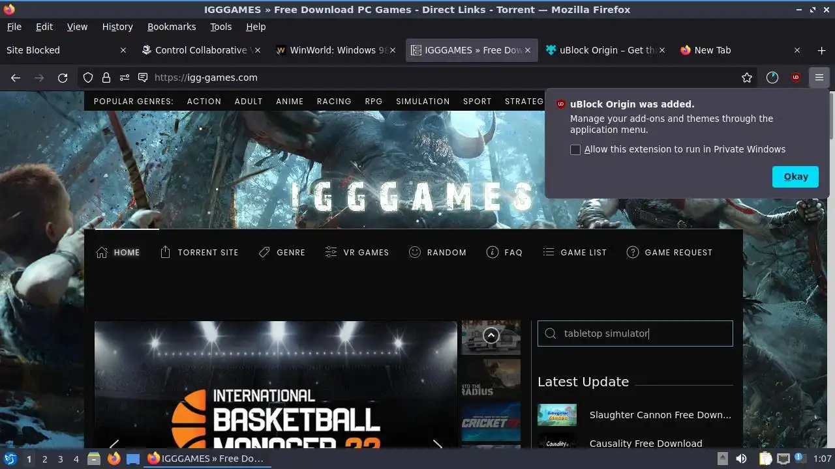
Task: Toggle Reader View icon in address bar
Action: [x=143, y=78]
